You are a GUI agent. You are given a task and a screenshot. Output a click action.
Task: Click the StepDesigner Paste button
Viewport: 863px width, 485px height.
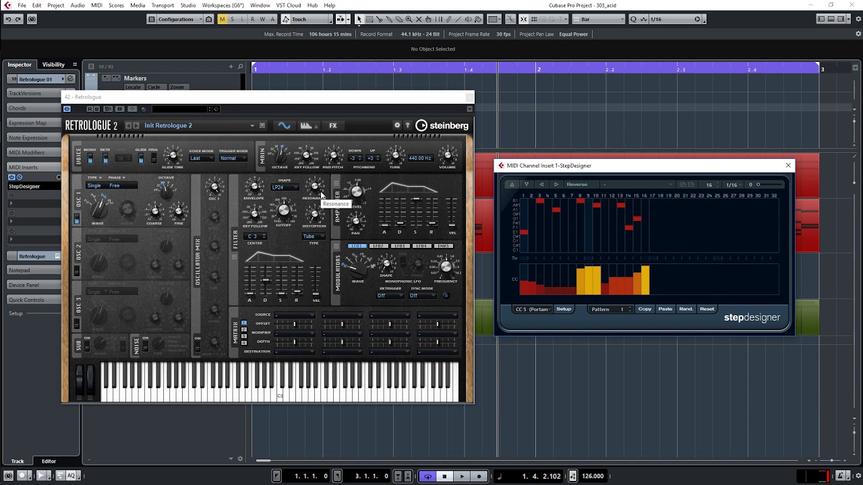(665, 309)
